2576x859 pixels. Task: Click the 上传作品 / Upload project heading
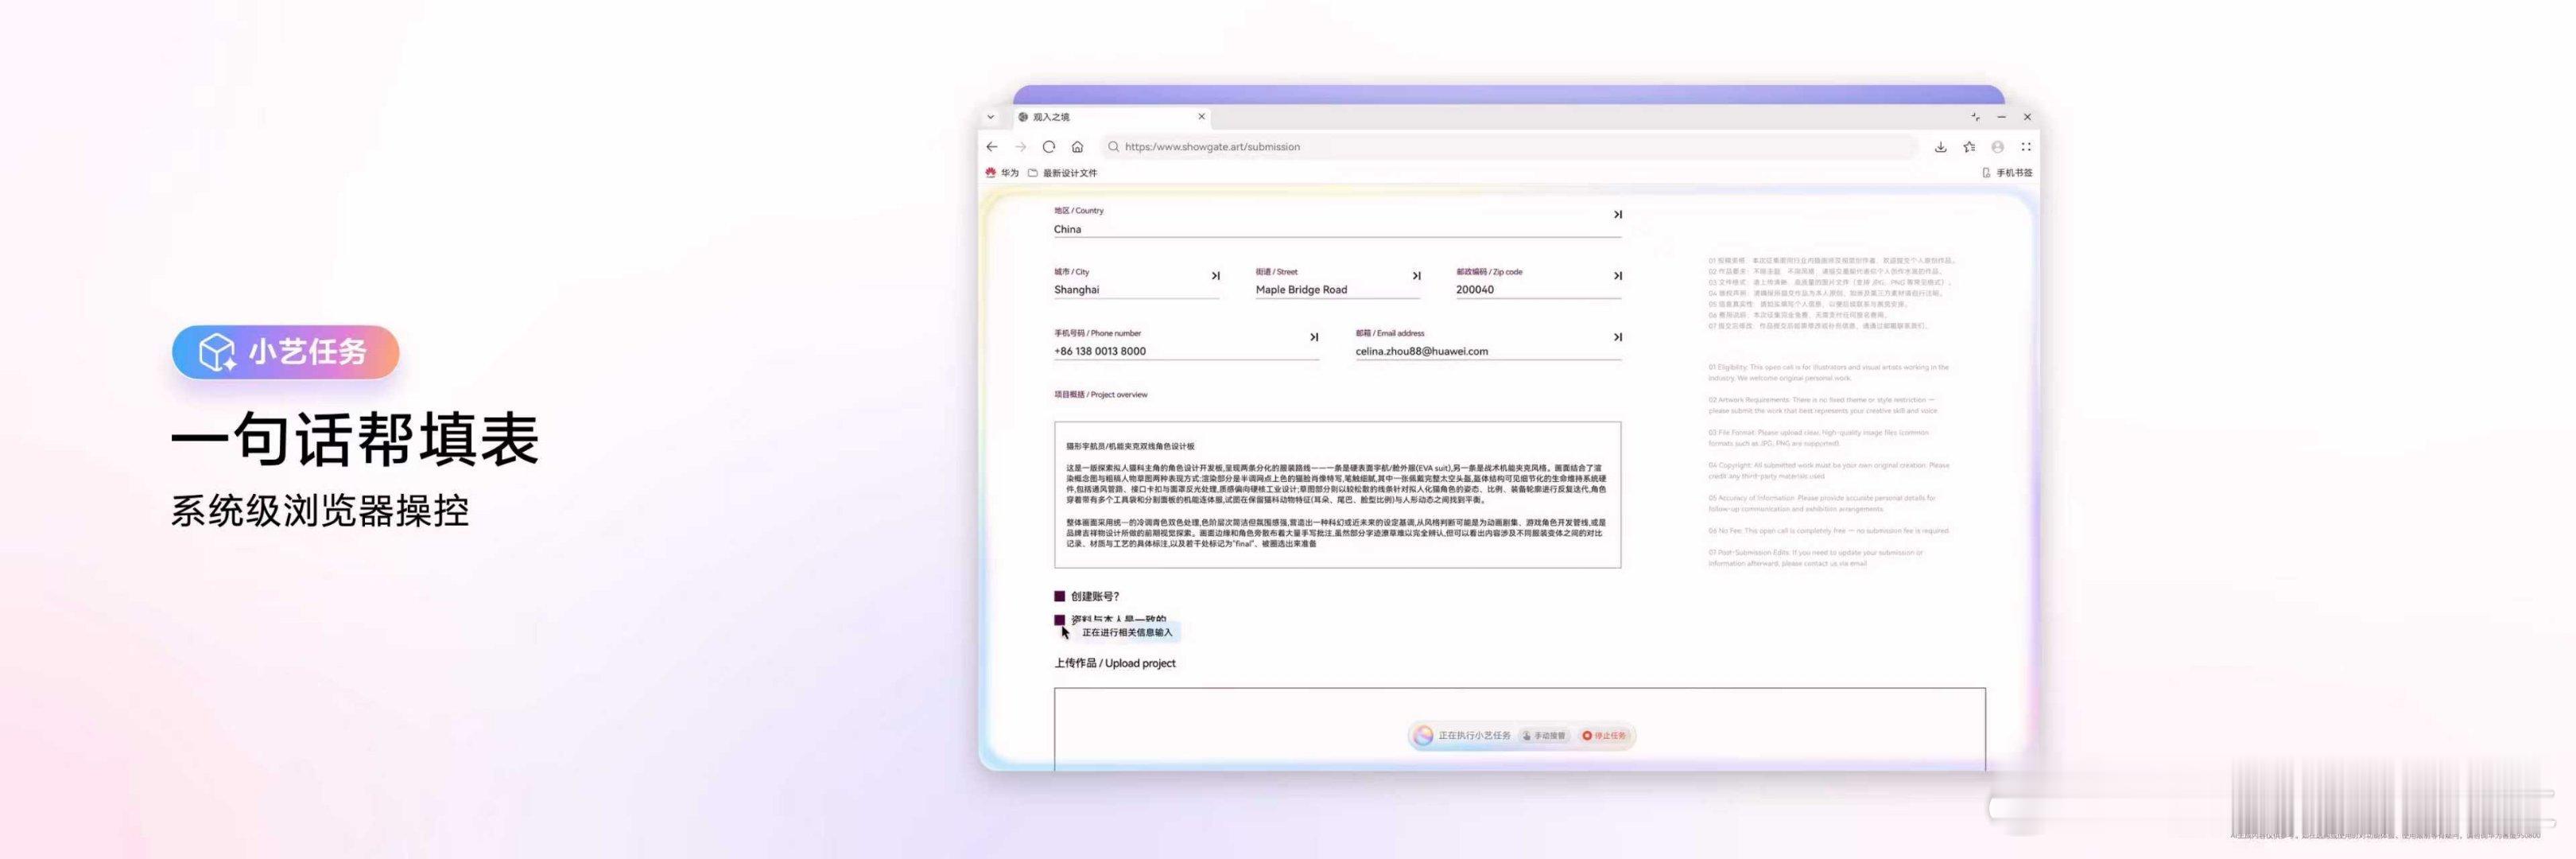[x=1115, y=663]
